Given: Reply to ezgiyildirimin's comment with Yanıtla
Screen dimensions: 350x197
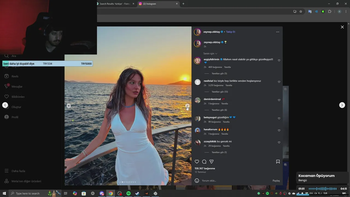Looking at the screenshot, I should [x=227, y=67].
